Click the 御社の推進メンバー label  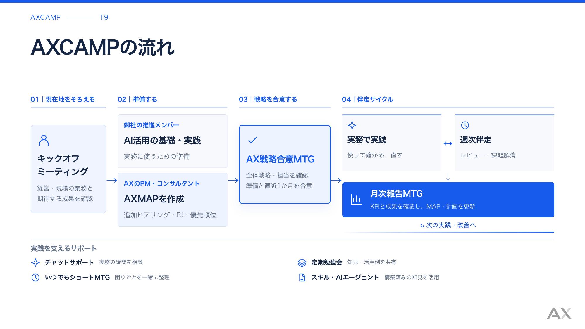151,125
